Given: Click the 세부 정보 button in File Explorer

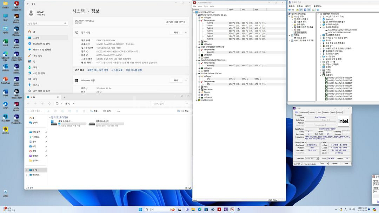Looking at the screenshot, I should coord(183,111).
